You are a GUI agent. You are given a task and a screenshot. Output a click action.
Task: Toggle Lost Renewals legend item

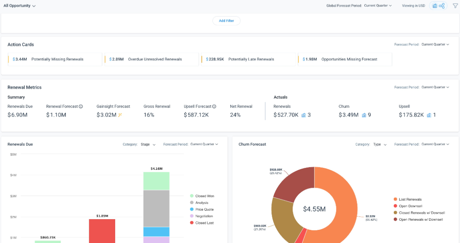[x=408, y=199]
